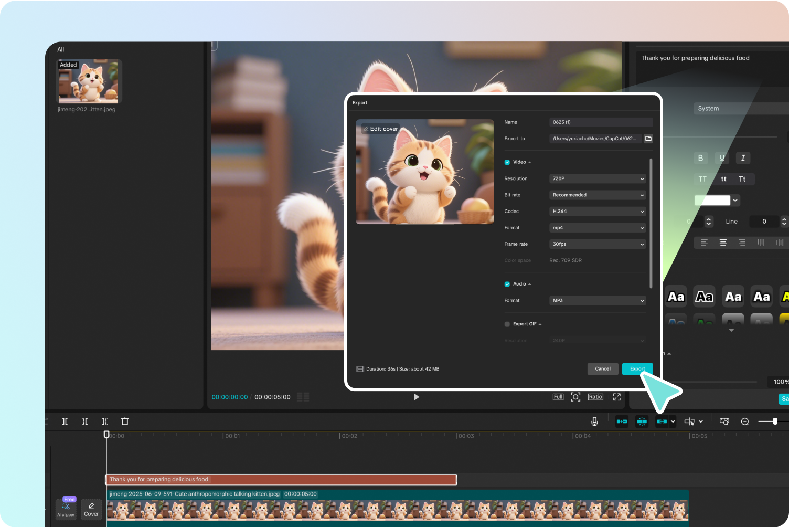
Task: Click the Cover edit icon beside timeline
Action: (91, 509)
